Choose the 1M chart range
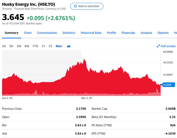 click(x=19, y=46)
